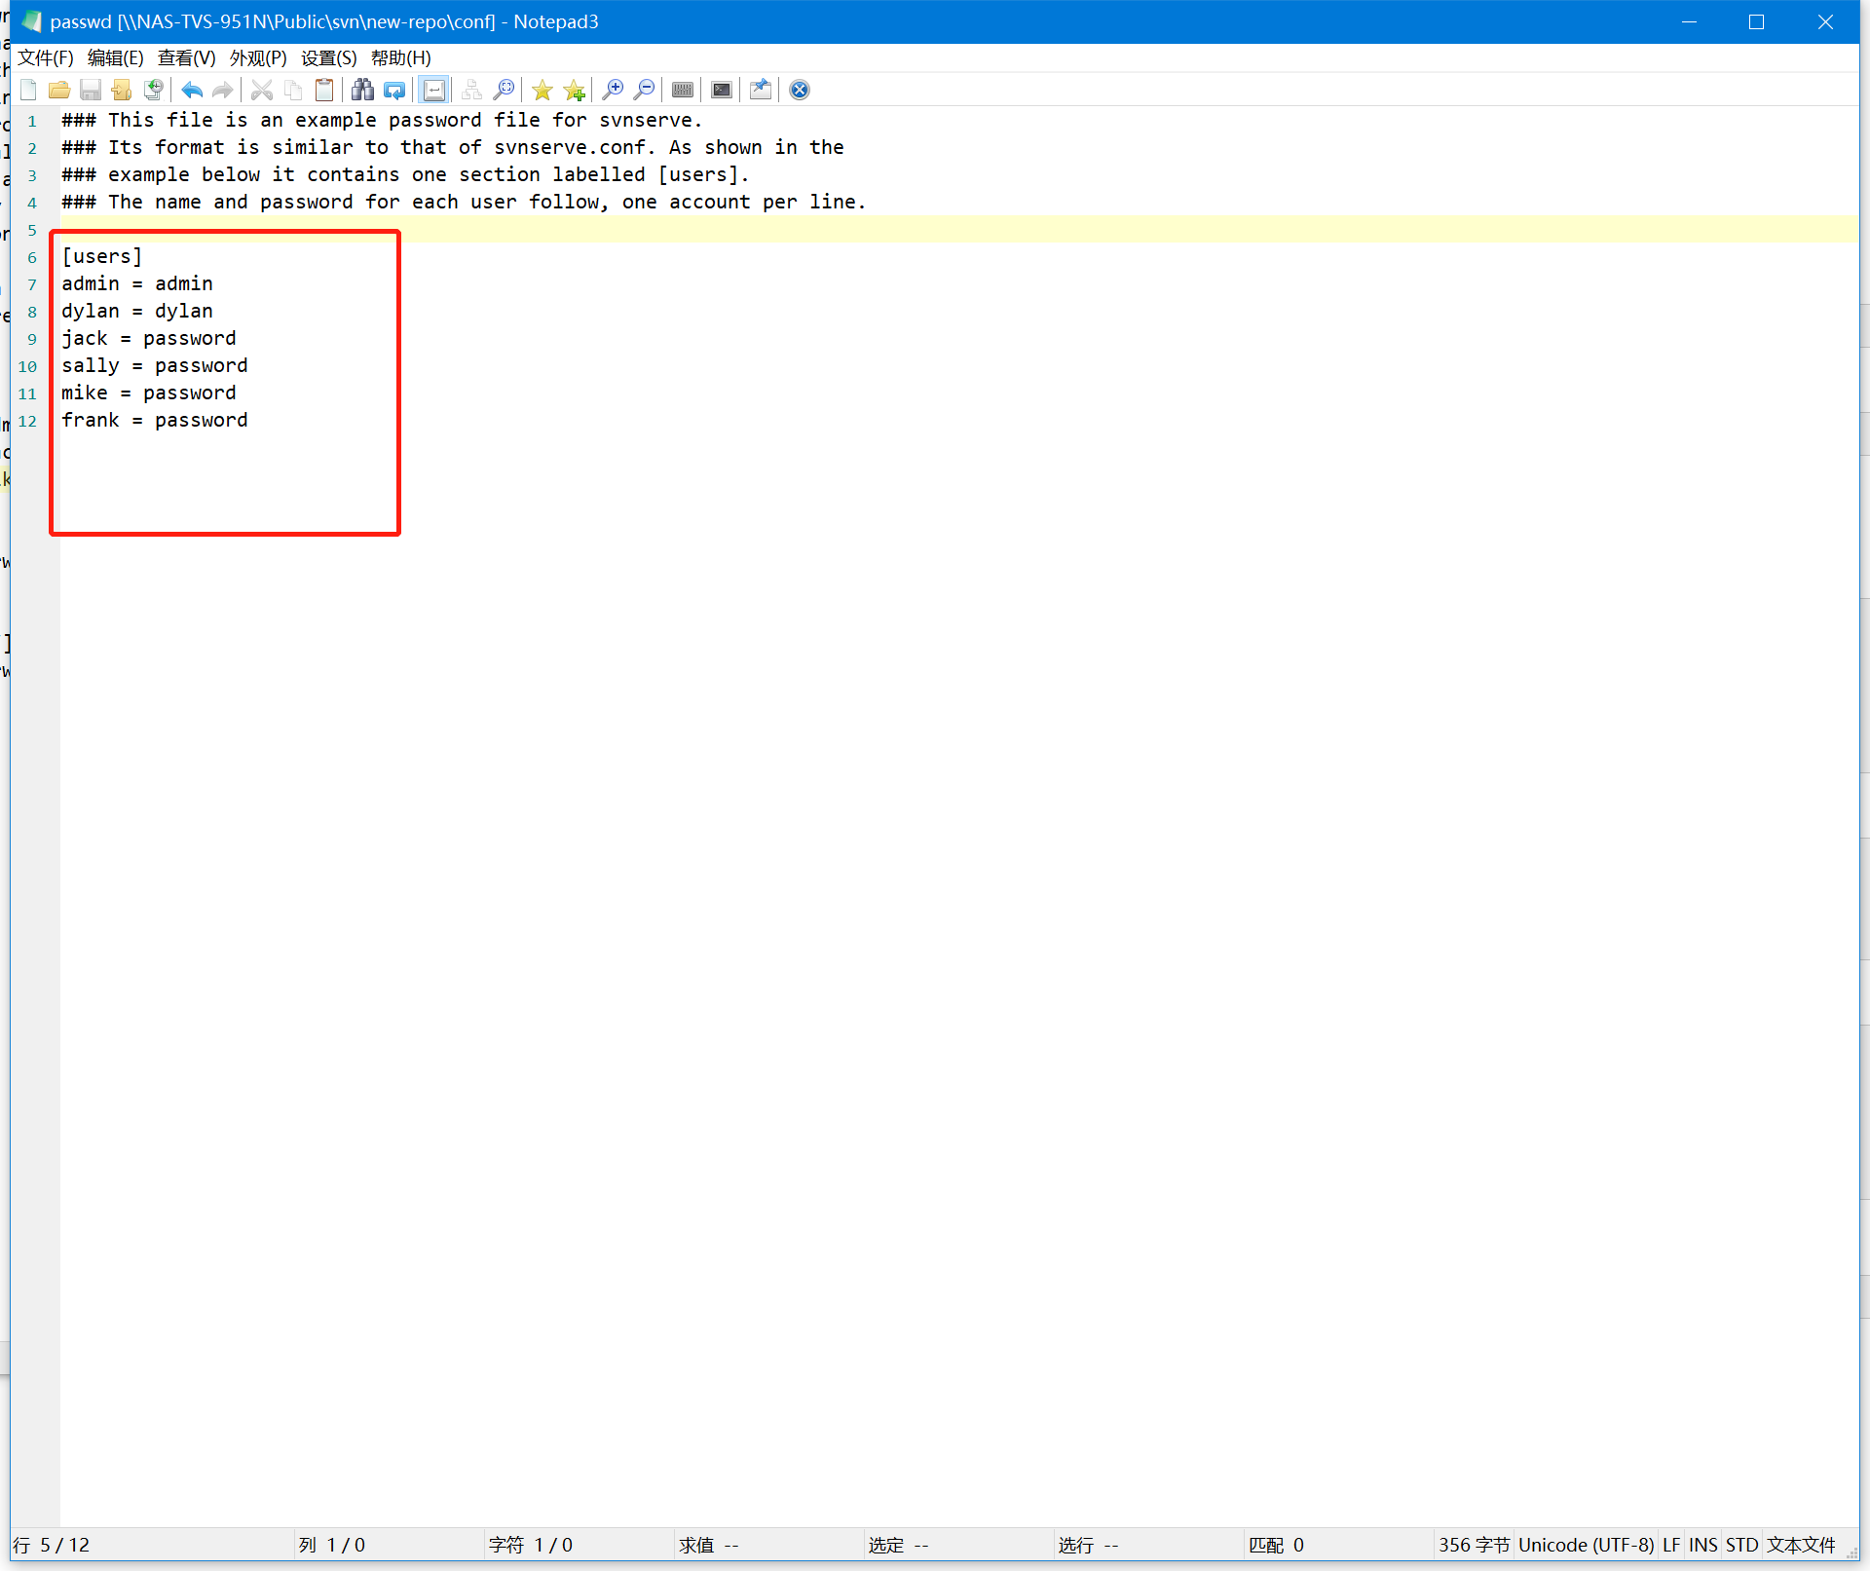Image resolution: width=1870 pixels, height=1571 pixels.
Task: Open a file with the folder icon
Action: point(59,91)
